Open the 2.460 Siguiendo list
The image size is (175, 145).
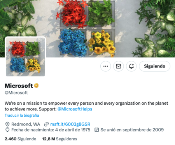coord(21,139)
